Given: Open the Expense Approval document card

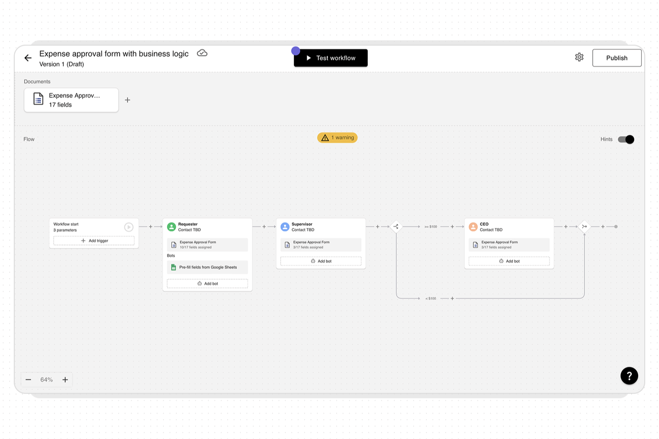Looking at the screenshot, I should 71,100.
